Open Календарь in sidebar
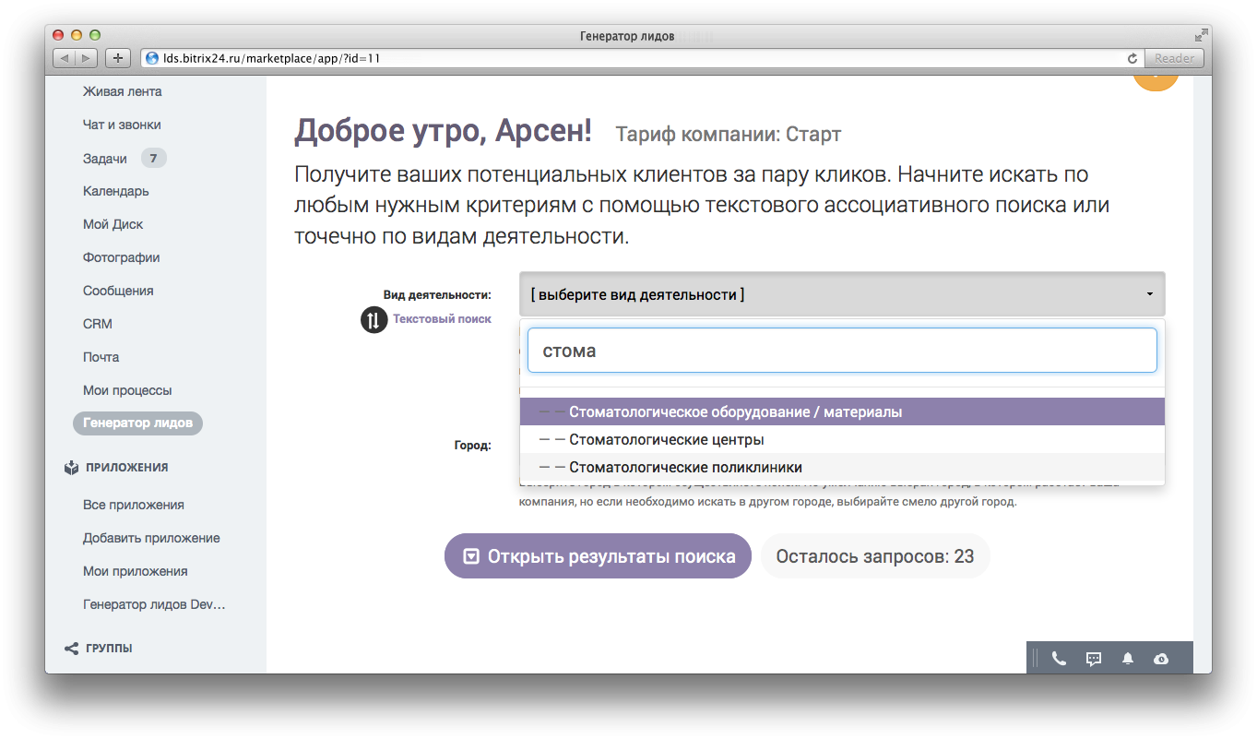Screen dimensions: 1257x739 pos(116,191)
